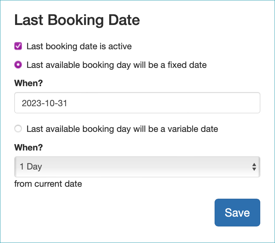Click the word 'Save' to save settings
Screen dimensions: 275x243
237,213
